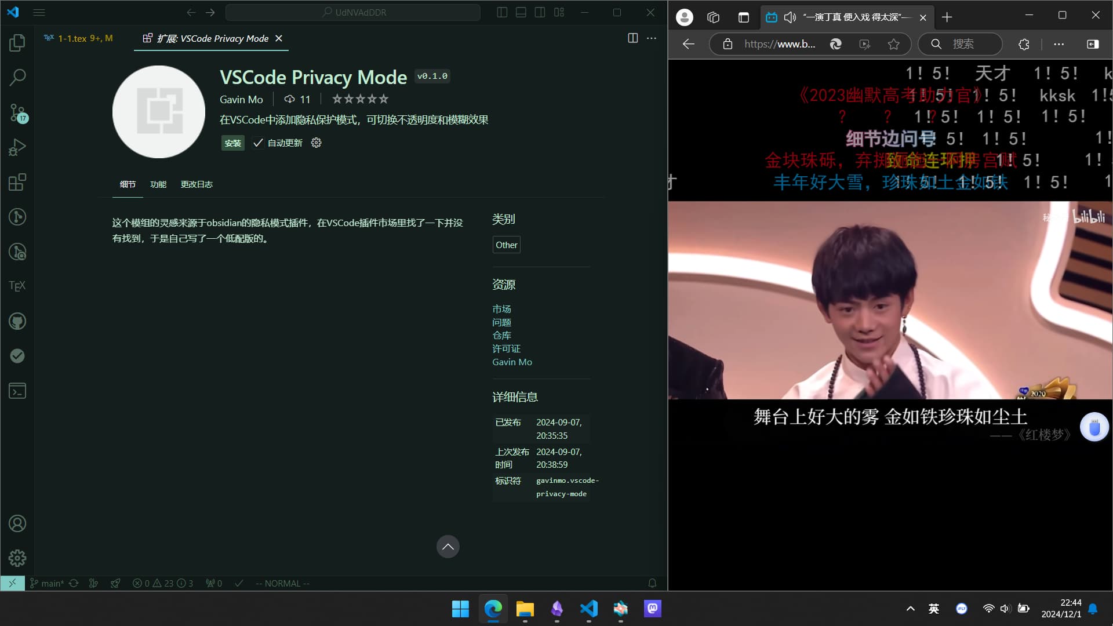The width and height of the screenshot is (1113, 626).
Task: Click the five-star rating in extension header
Action: 360,99
